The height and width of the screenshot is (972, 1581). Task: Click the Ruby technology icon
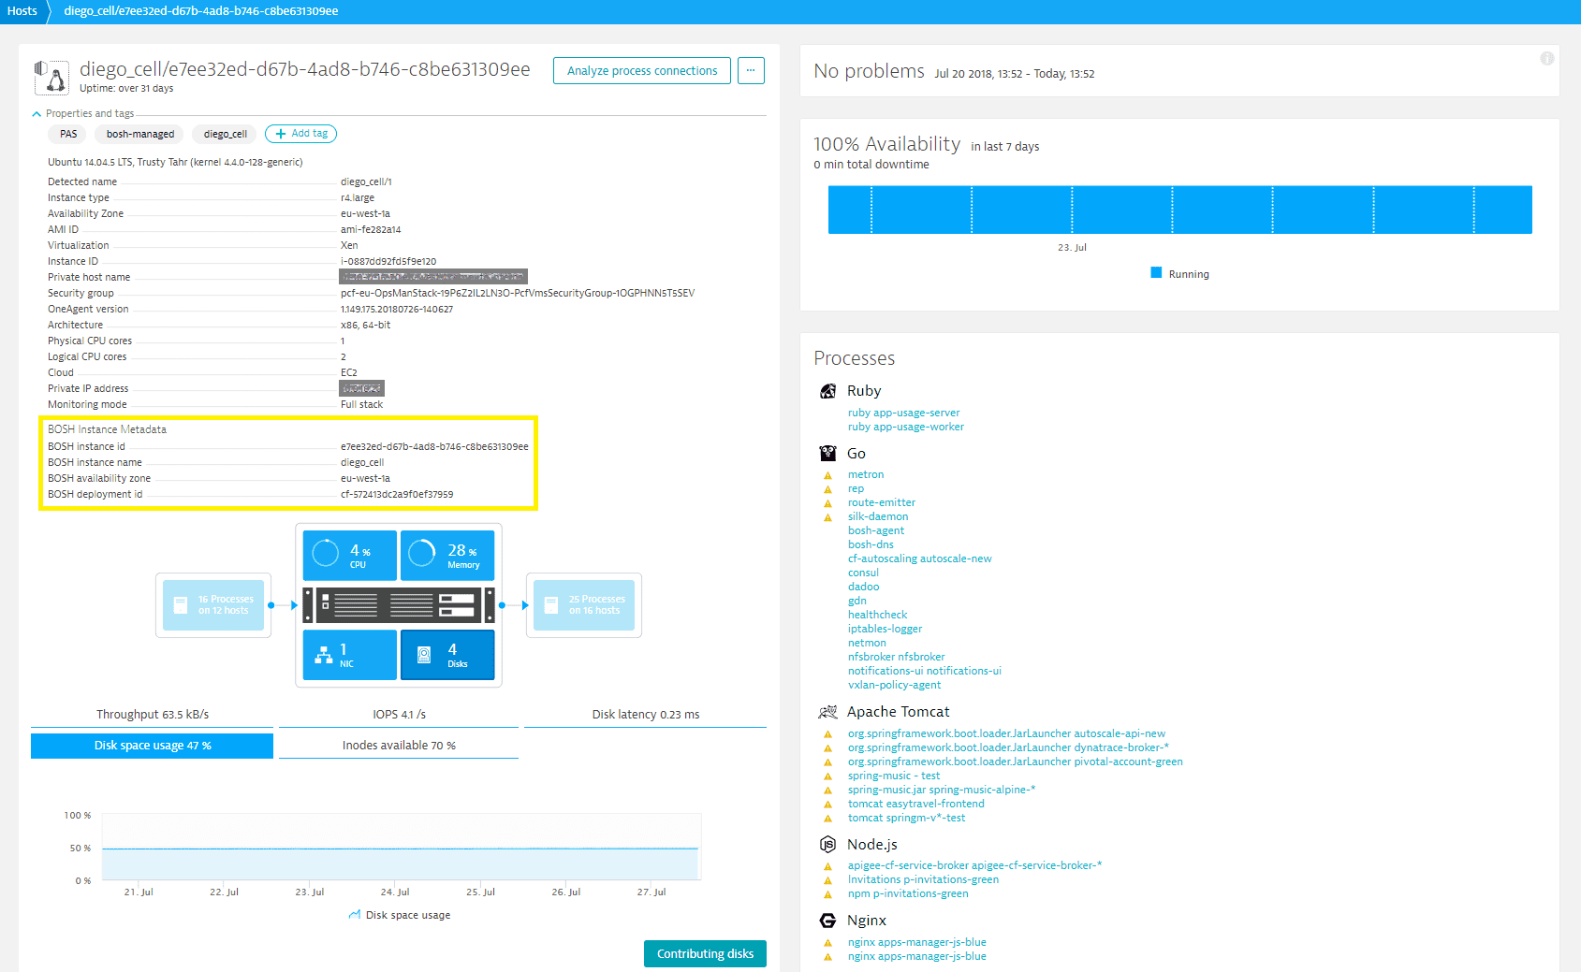pyautogui.click(x=827, y=391)
